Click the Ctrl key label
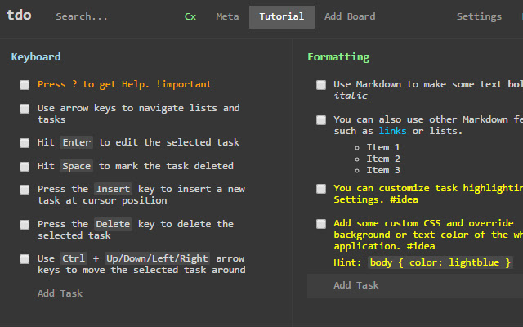Image resolution: width=523 pixels, height=327 pixels. click(x=74, y=258)
